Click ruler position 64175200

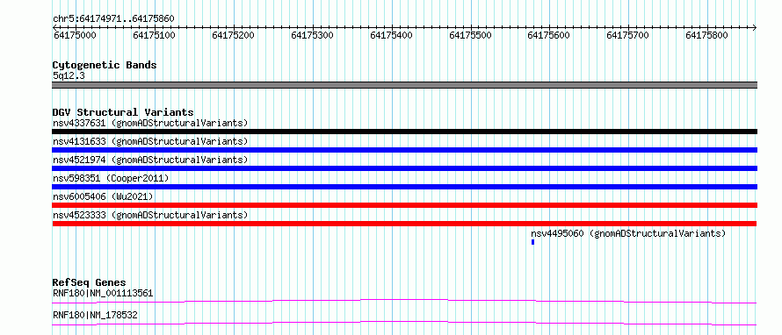[234, 35]
